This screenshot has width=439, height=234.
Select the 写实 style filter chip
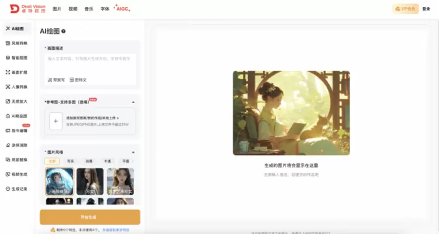[x=70, y=160]
